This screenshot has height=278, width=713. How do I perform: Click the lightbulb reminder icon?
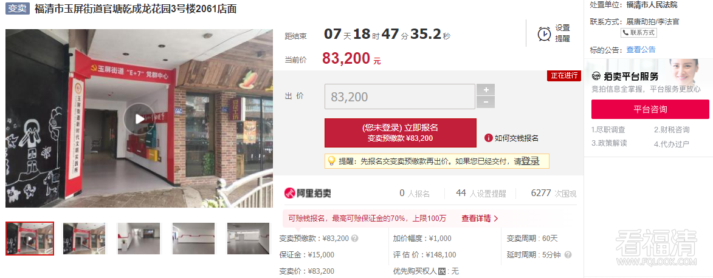click(331, 161)
